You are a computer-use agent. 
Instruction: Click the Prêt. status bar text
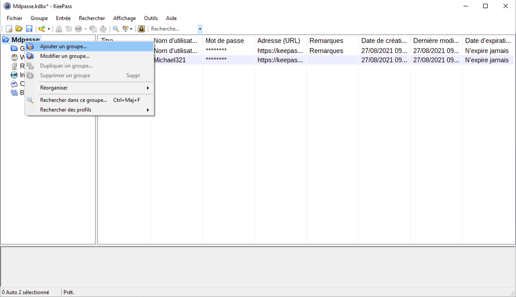[69, 292]
